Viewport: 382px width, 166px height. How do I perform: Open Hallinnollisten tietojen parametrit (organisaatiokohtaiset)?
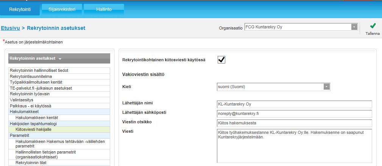(x=59, y=155)
